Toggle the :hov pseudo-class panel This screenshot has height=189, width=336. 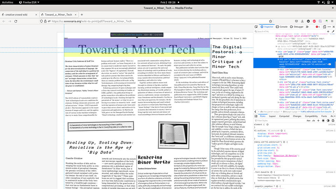pos(308,120)
